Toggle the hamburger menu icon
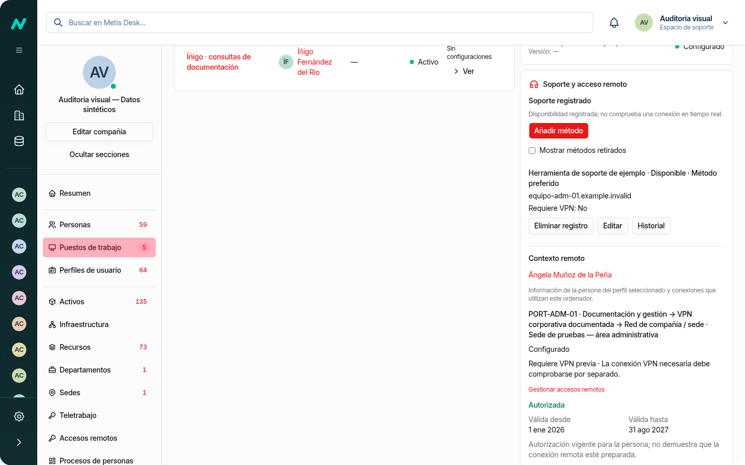The height and width of the screenshot is (465, 745). [x=19, y=50]
